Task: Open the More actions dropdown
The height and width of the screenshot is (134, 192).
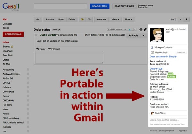Action: pos(129,19)
